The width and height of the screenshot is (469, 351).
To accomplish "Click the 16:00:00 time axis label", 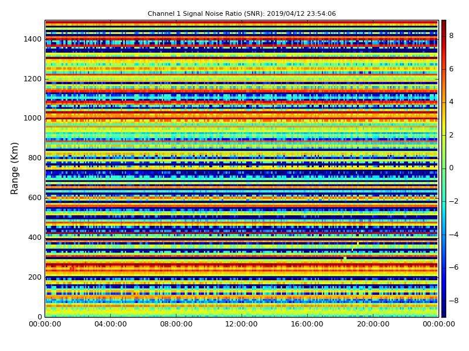I will point(307,324).
